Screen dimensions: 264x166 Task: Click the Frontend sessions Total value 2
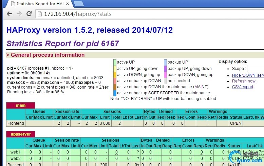(x=119, y=123)
